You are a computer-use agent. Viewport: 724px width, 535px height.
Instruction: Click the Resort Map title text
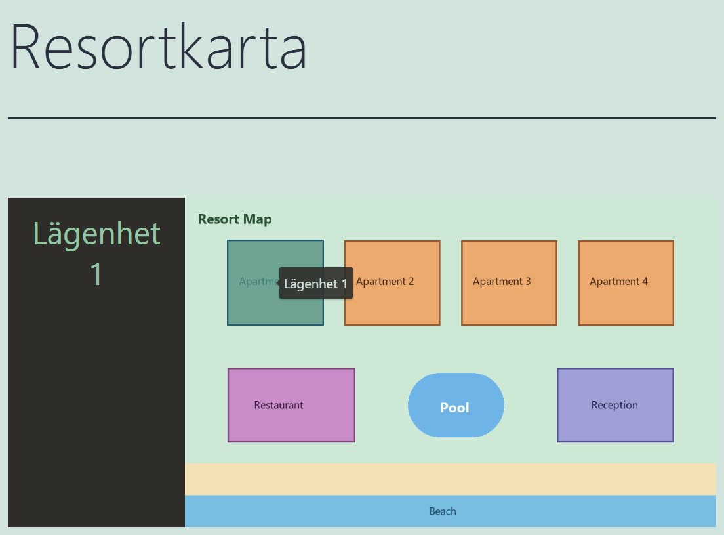[235, 219]
